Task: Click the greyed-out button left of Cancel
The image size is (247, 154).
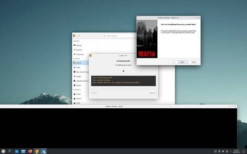Action: tap(94, 93)
